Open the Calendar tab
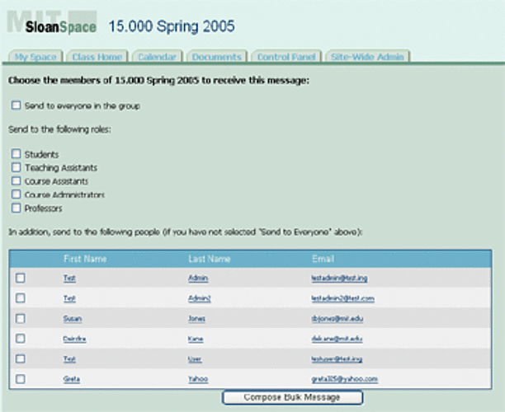The width and height of the screenshot is (505, 412). coord(156,57)
